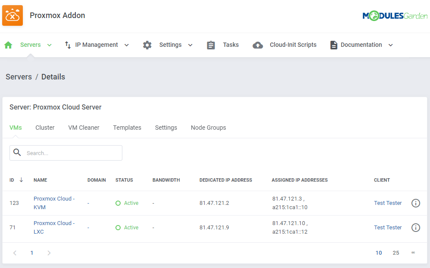Click CLIENT column header
Screen dimensions: 430x268
(x=382, y=180)
